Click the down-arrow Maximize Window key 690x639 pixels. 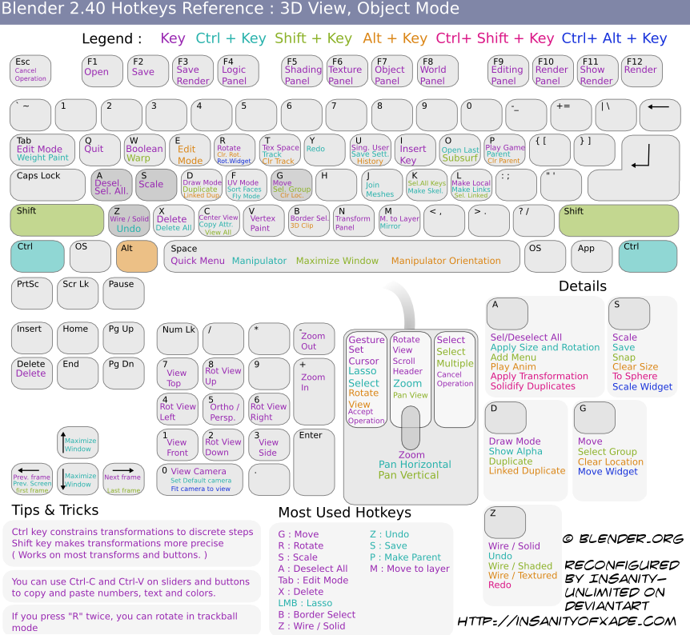coord(78,479)
